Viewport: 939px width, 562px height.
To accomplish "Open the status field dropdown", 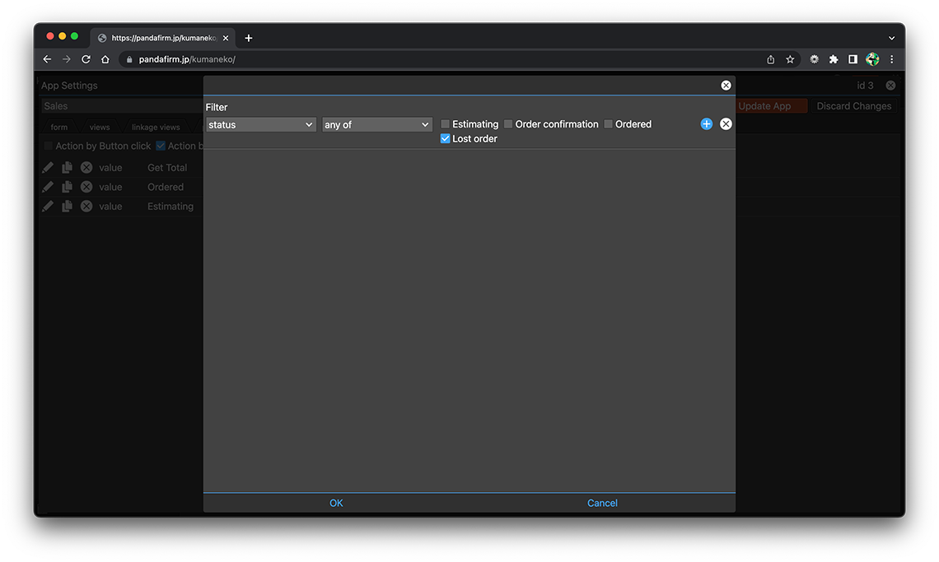I will (x=260, y=125).
